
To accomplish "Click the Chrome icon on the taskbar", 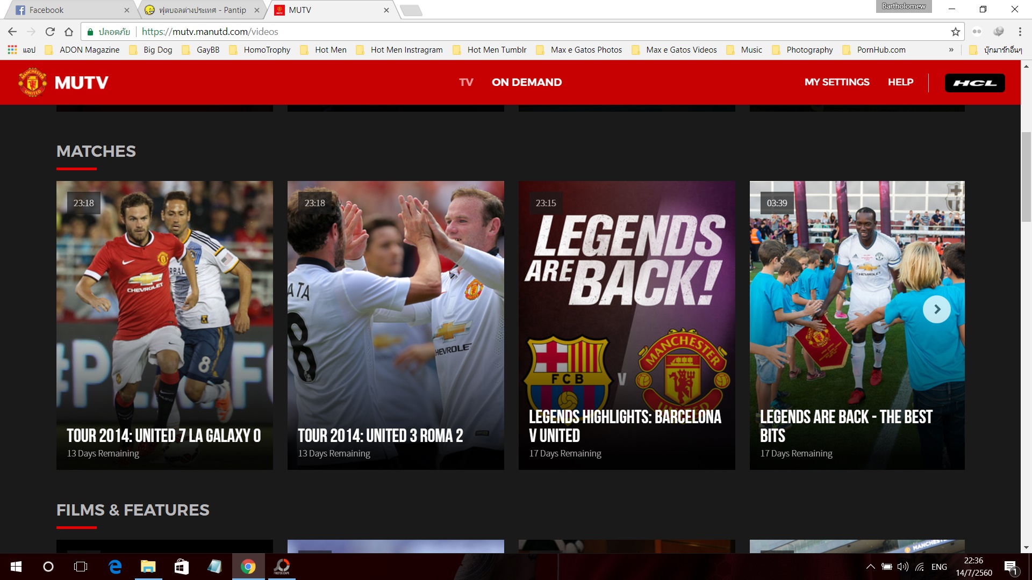I will tap(248, 567).
